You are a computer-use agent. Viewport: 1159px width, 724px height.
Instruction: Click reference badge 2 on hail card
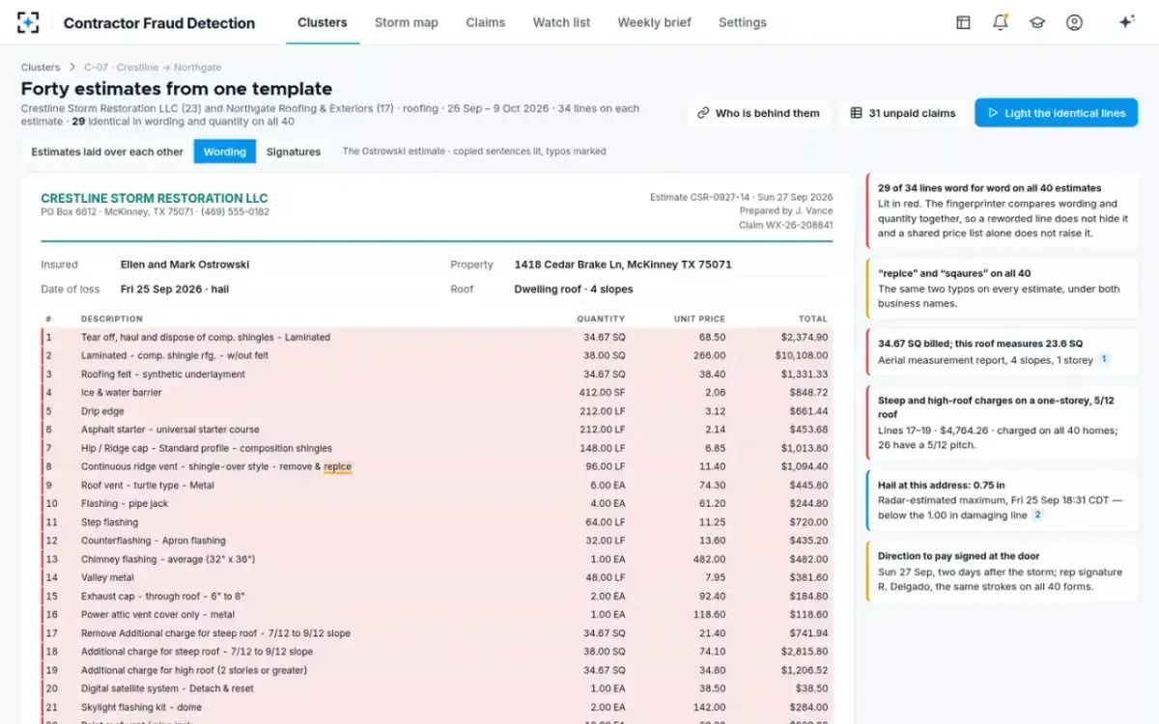coord(1038,515)
